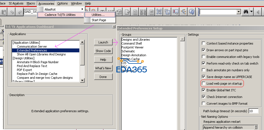Click the Launch button
Screen dimensions: 264x130
click(x=103, y=42)
